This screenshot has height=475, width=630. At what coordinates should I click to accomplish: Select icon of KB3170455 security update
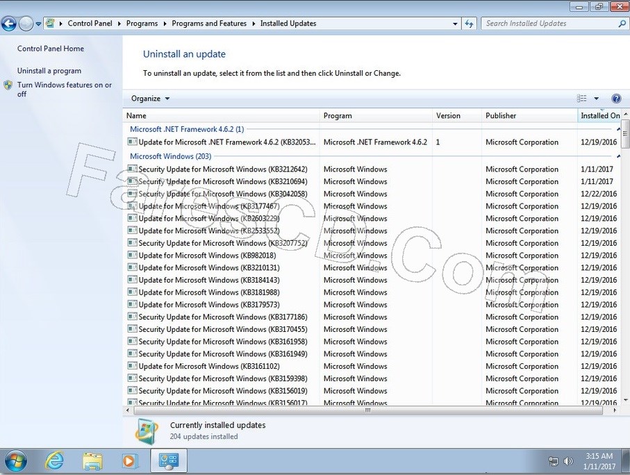[132, 328]
